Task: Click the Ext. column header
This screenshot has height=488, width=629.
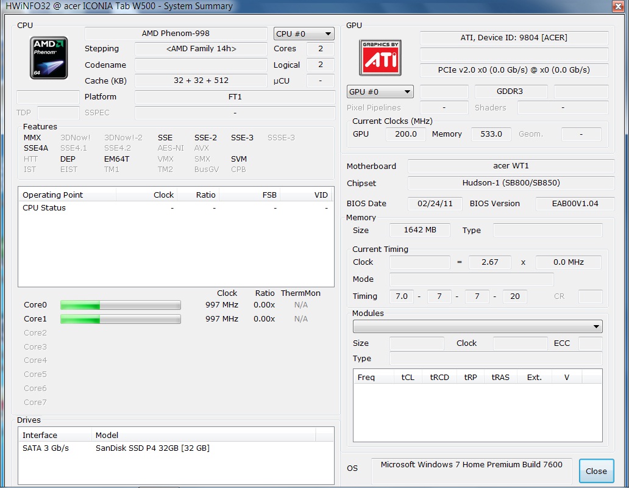Action: (535, 377)
